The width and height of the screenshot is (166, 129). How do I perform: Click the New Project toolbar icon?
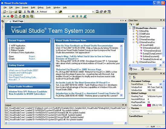coord(4,12)
